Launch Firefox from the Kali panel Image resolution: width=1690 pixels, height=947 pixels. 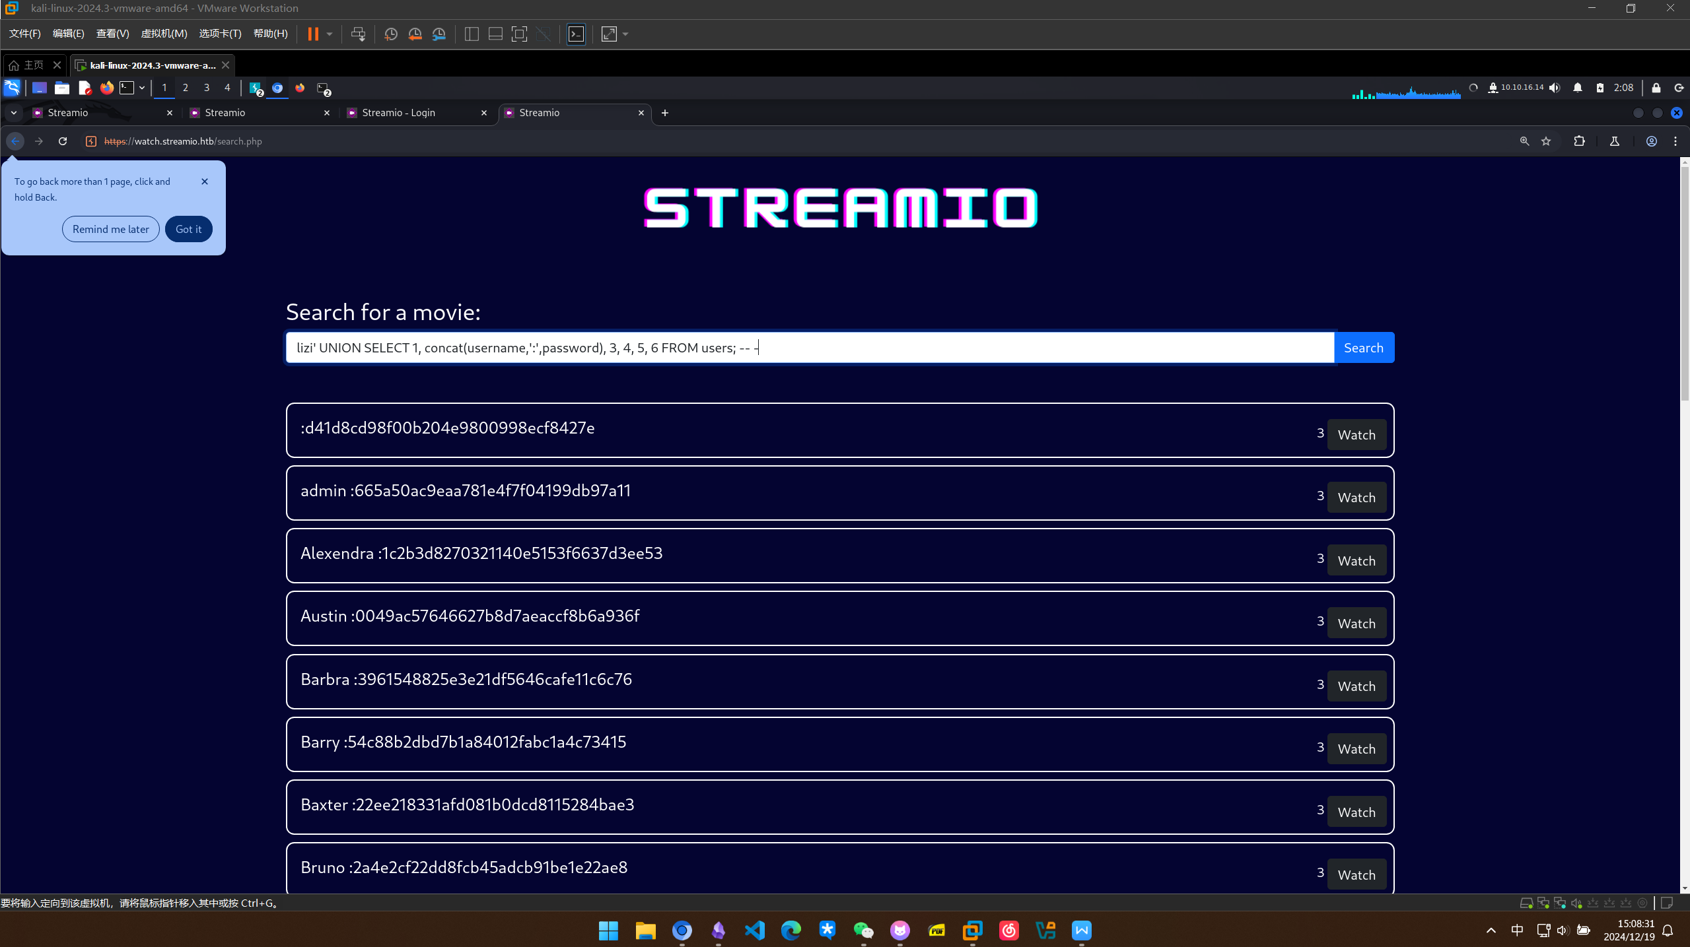tap(106, 88)
